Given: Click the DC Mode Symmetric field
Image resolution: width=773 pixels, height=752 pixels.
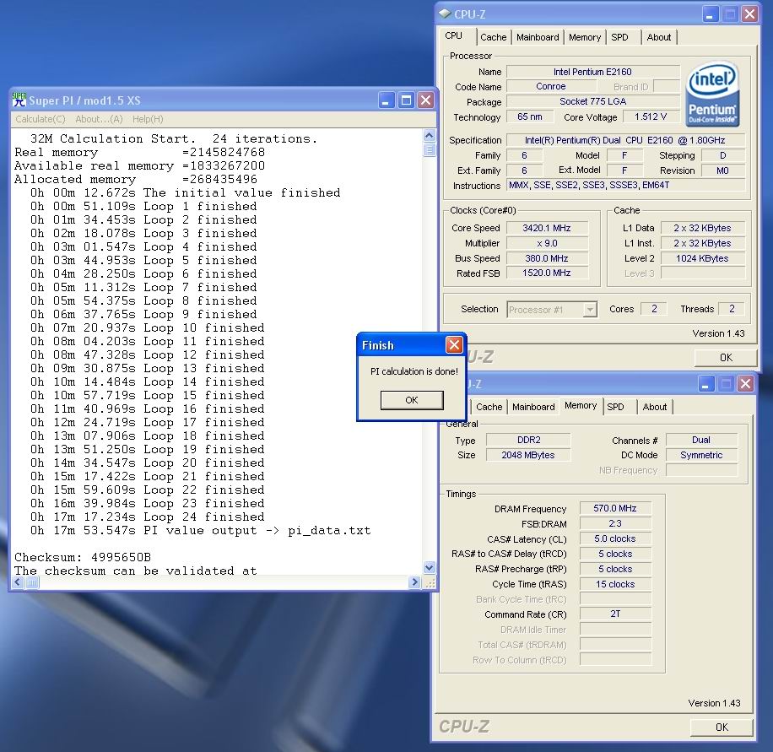Looking at the screenshot, I should [701, 455].
